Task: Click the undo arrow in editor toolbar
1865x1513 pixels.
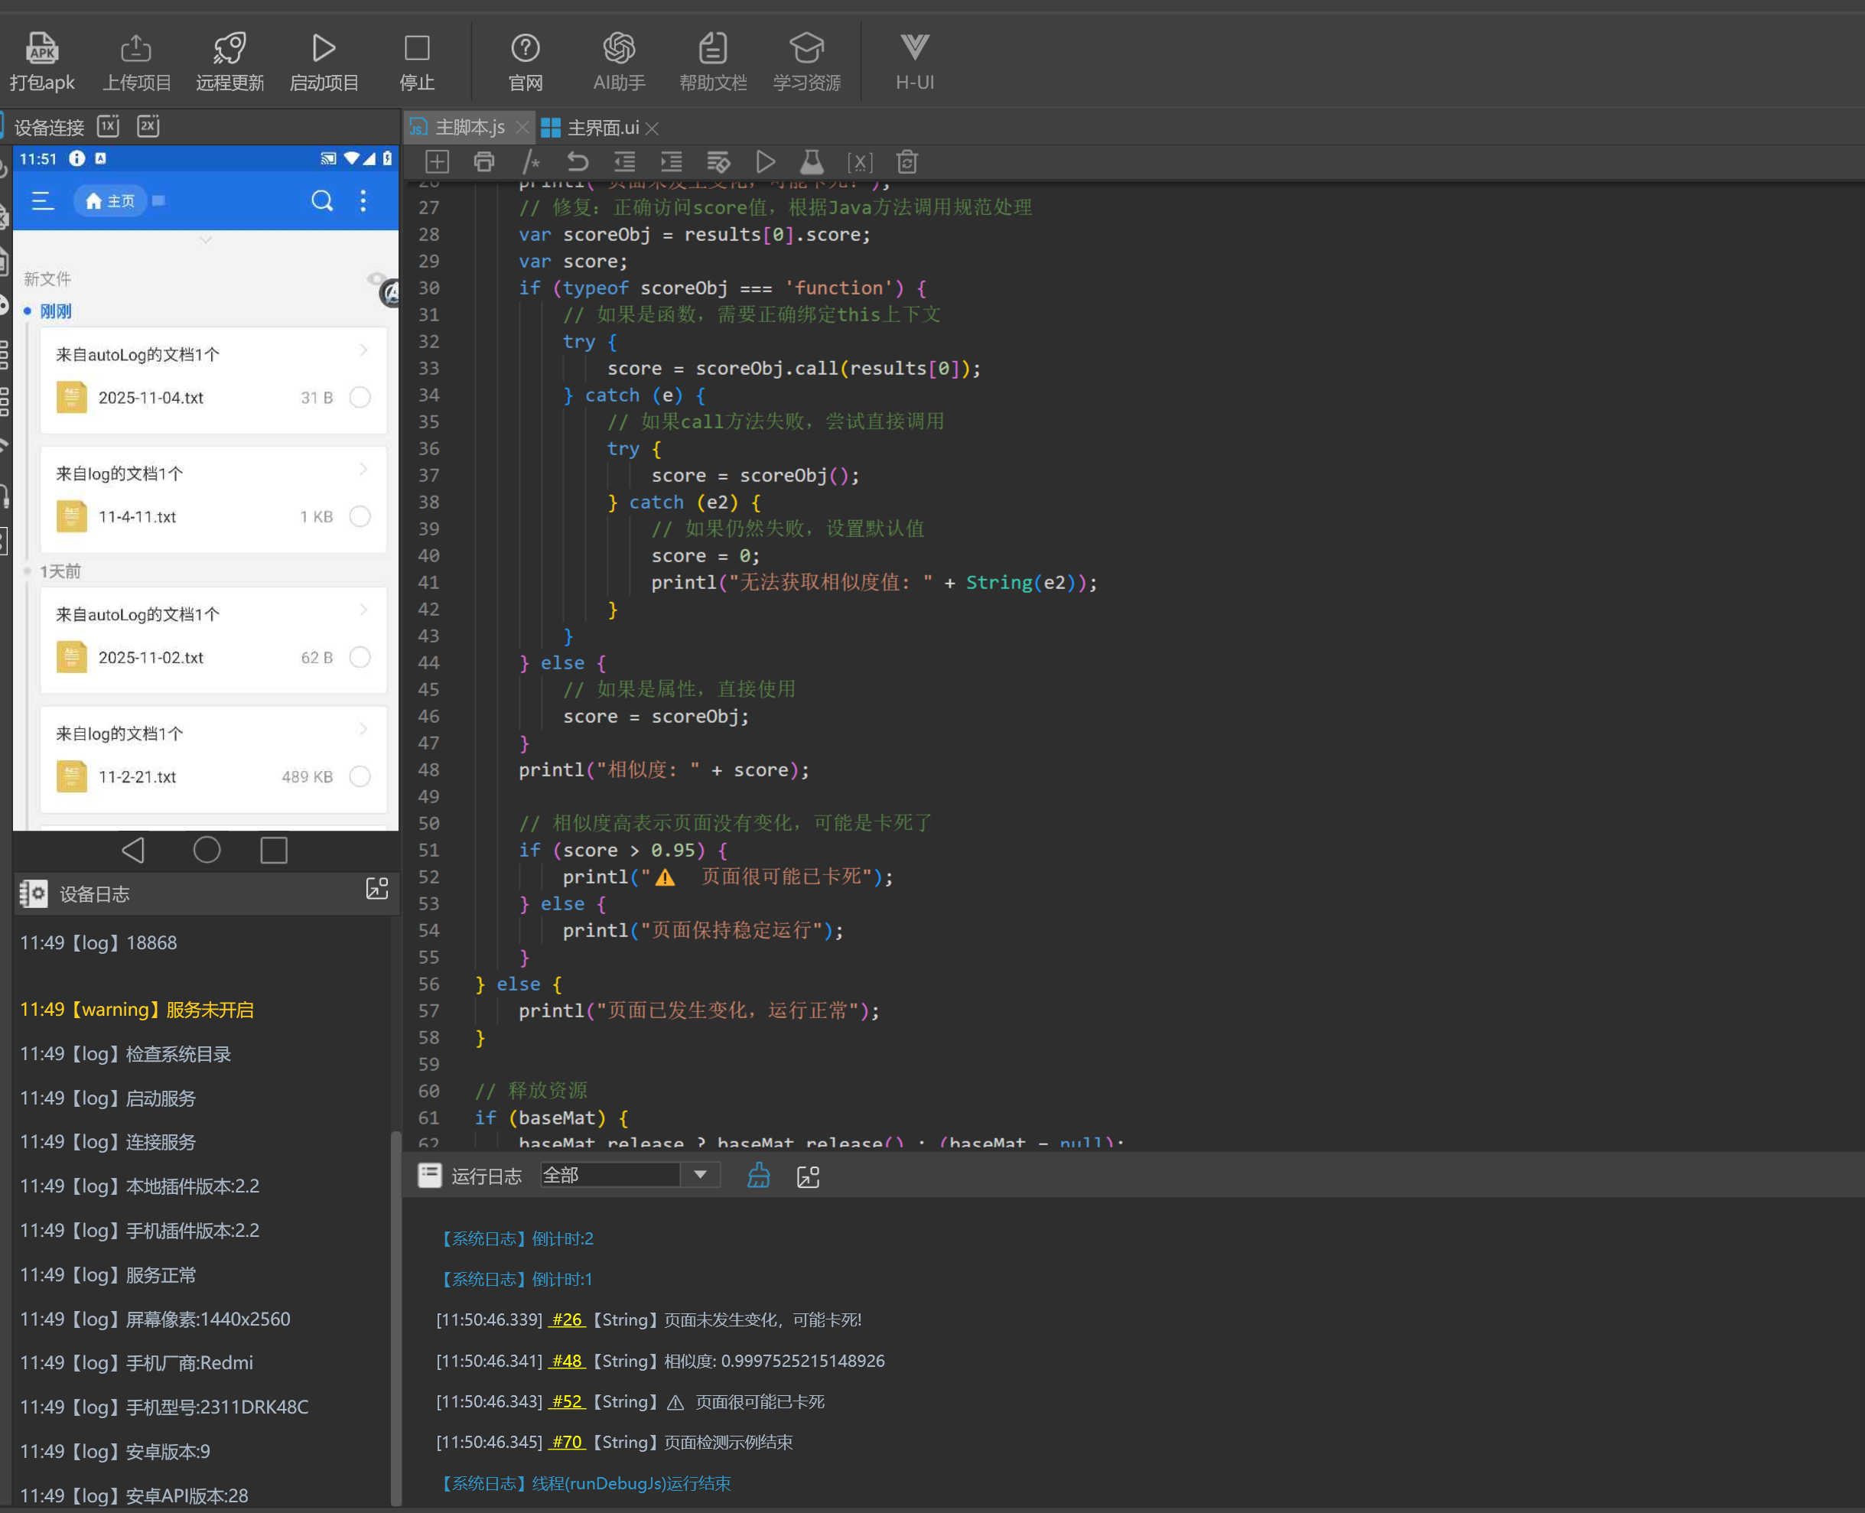Action: [x=578, y=162]
